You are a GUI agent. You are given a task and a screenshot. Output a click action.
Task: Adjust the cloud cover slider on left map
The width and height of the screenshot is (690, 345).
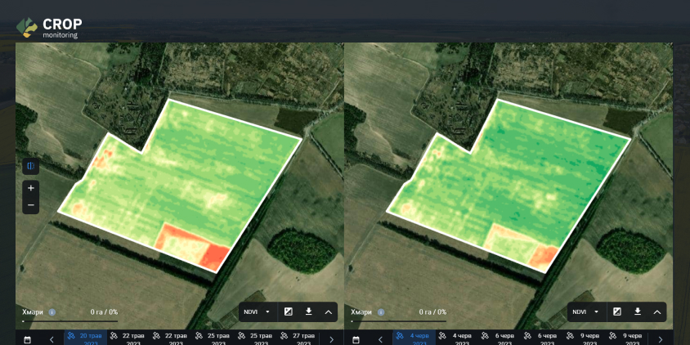pyautogui.click(x=70, y=321)
